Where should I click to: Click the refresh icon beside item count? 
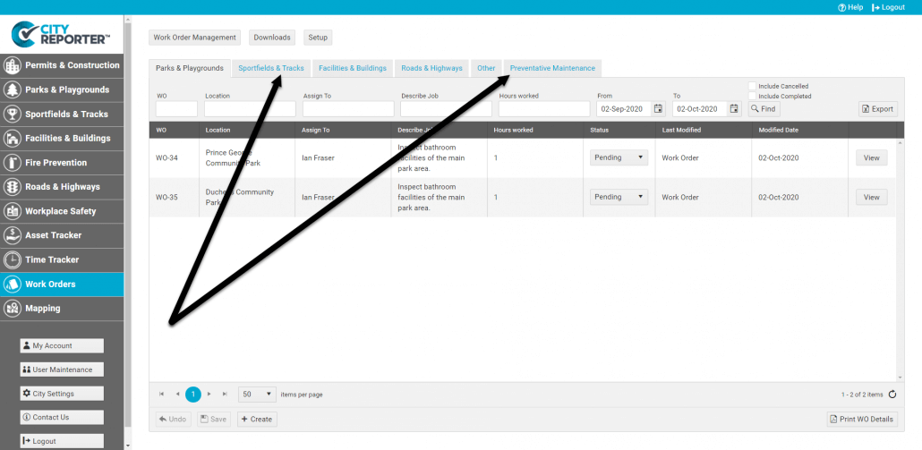(x=892, y=394)
